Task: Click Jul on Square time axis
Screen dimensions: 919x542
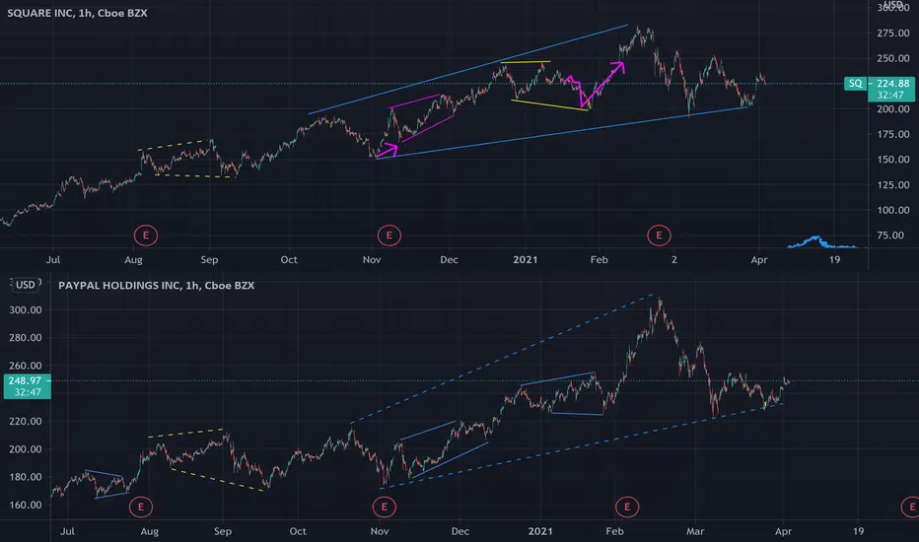Action: coord(53,259)
